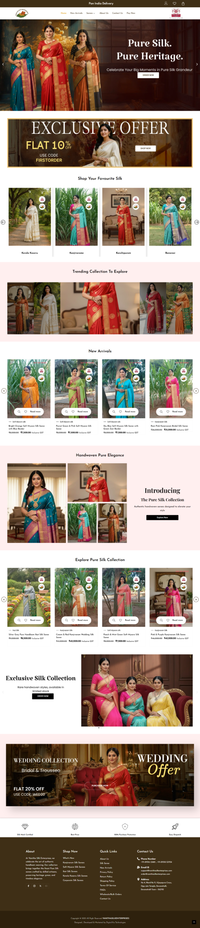Open the New Arrivals menu item
The width and height of the screenshot is (200, 928).
pyautogui.click(x=76, y=13)
